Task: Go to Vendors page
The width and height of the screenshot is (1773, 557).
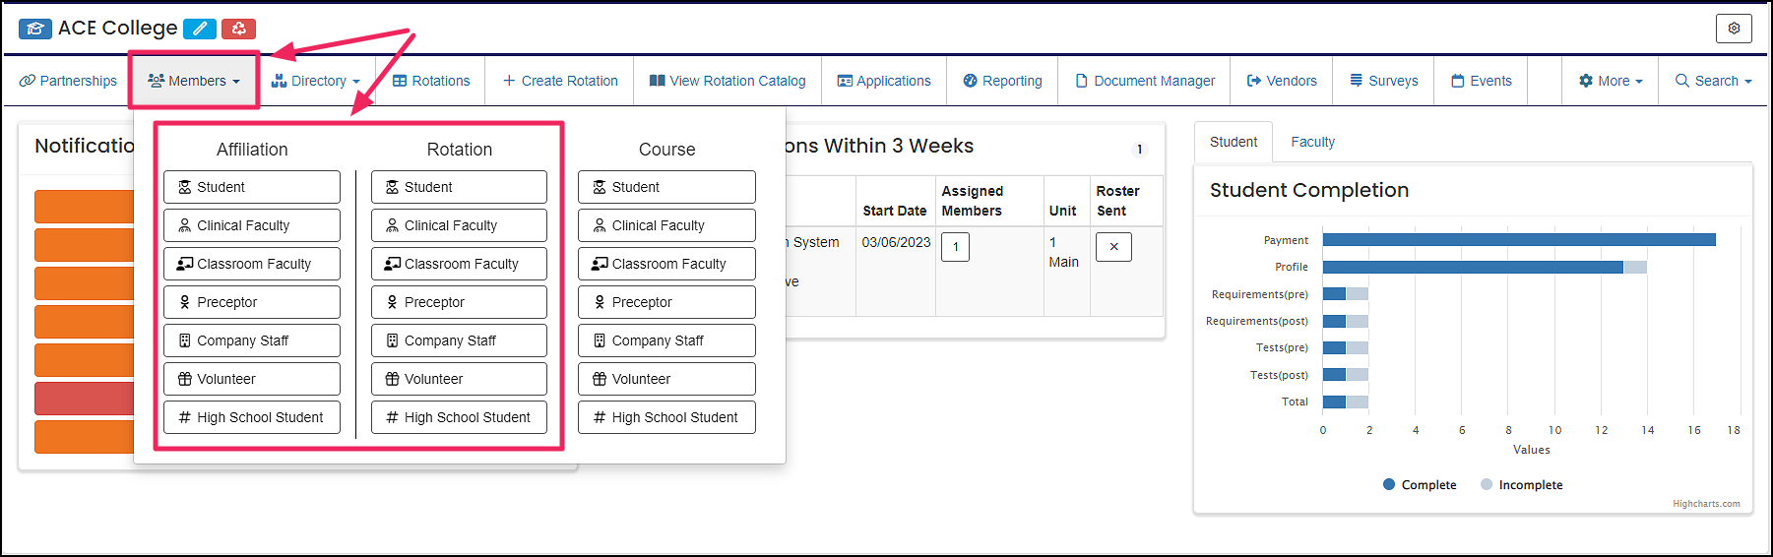Action: click(1282, 81)
